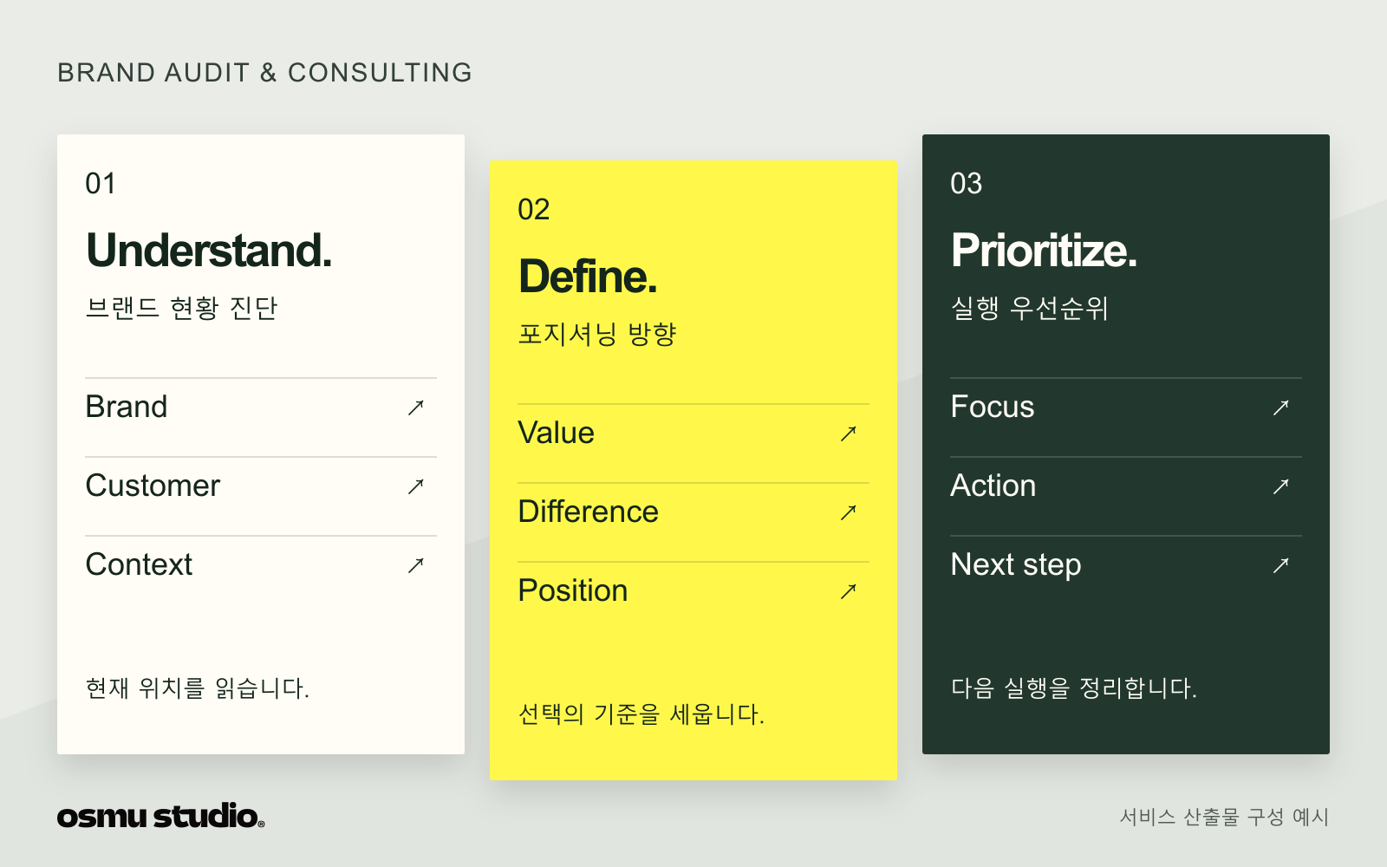Select the Define. heading on yellow card
Screen dimensions: 1387x867
click(x=588, y=277)
